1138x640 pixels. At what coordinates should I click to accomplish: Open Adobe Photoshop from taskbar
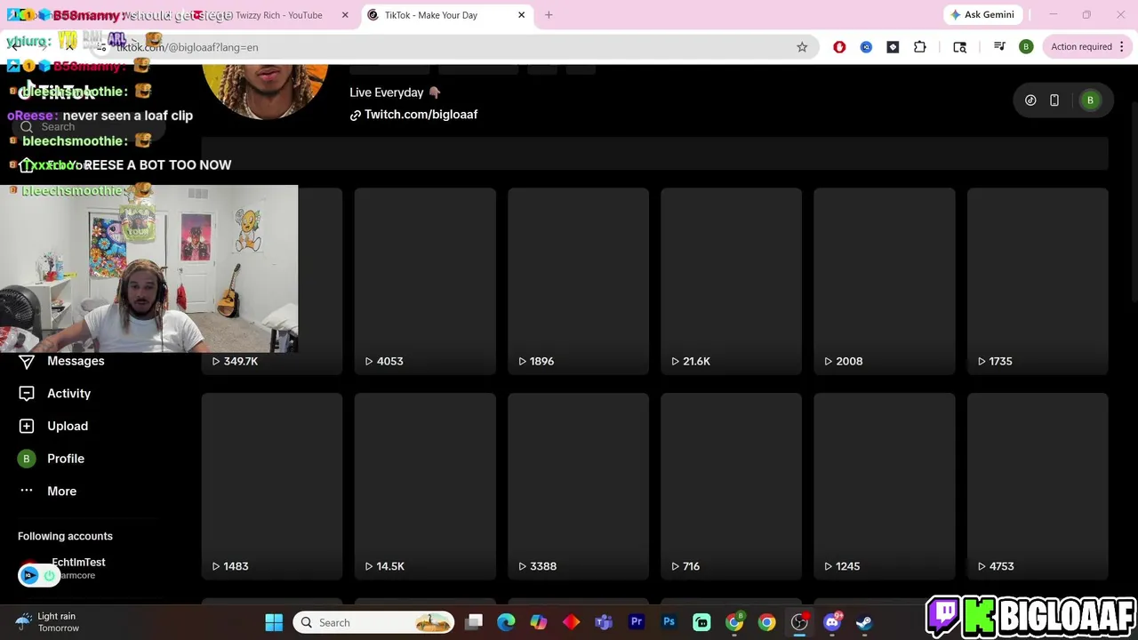(669, 622)
